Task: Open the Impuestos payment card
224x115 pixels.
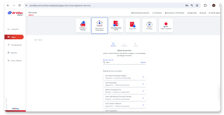Action: (x=133, y=26)
